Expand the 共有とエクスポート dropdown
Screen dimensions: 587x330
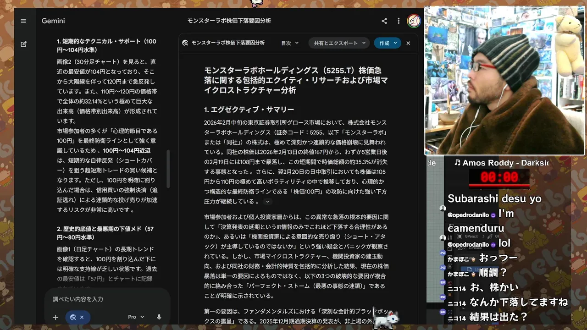(339, 43)
